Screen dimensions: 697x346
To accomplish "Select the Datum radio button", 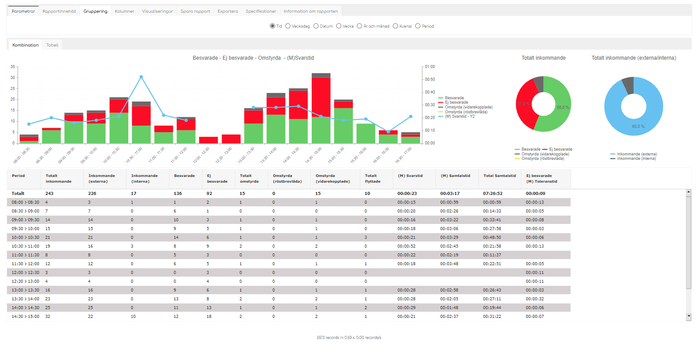I will point(316,26).
